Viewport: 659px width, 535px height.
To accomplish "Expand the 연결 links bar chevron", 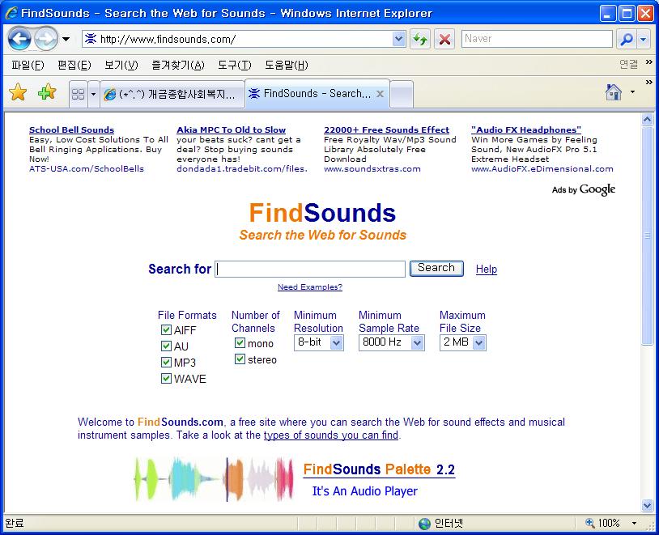I will (x=649, y=62).
